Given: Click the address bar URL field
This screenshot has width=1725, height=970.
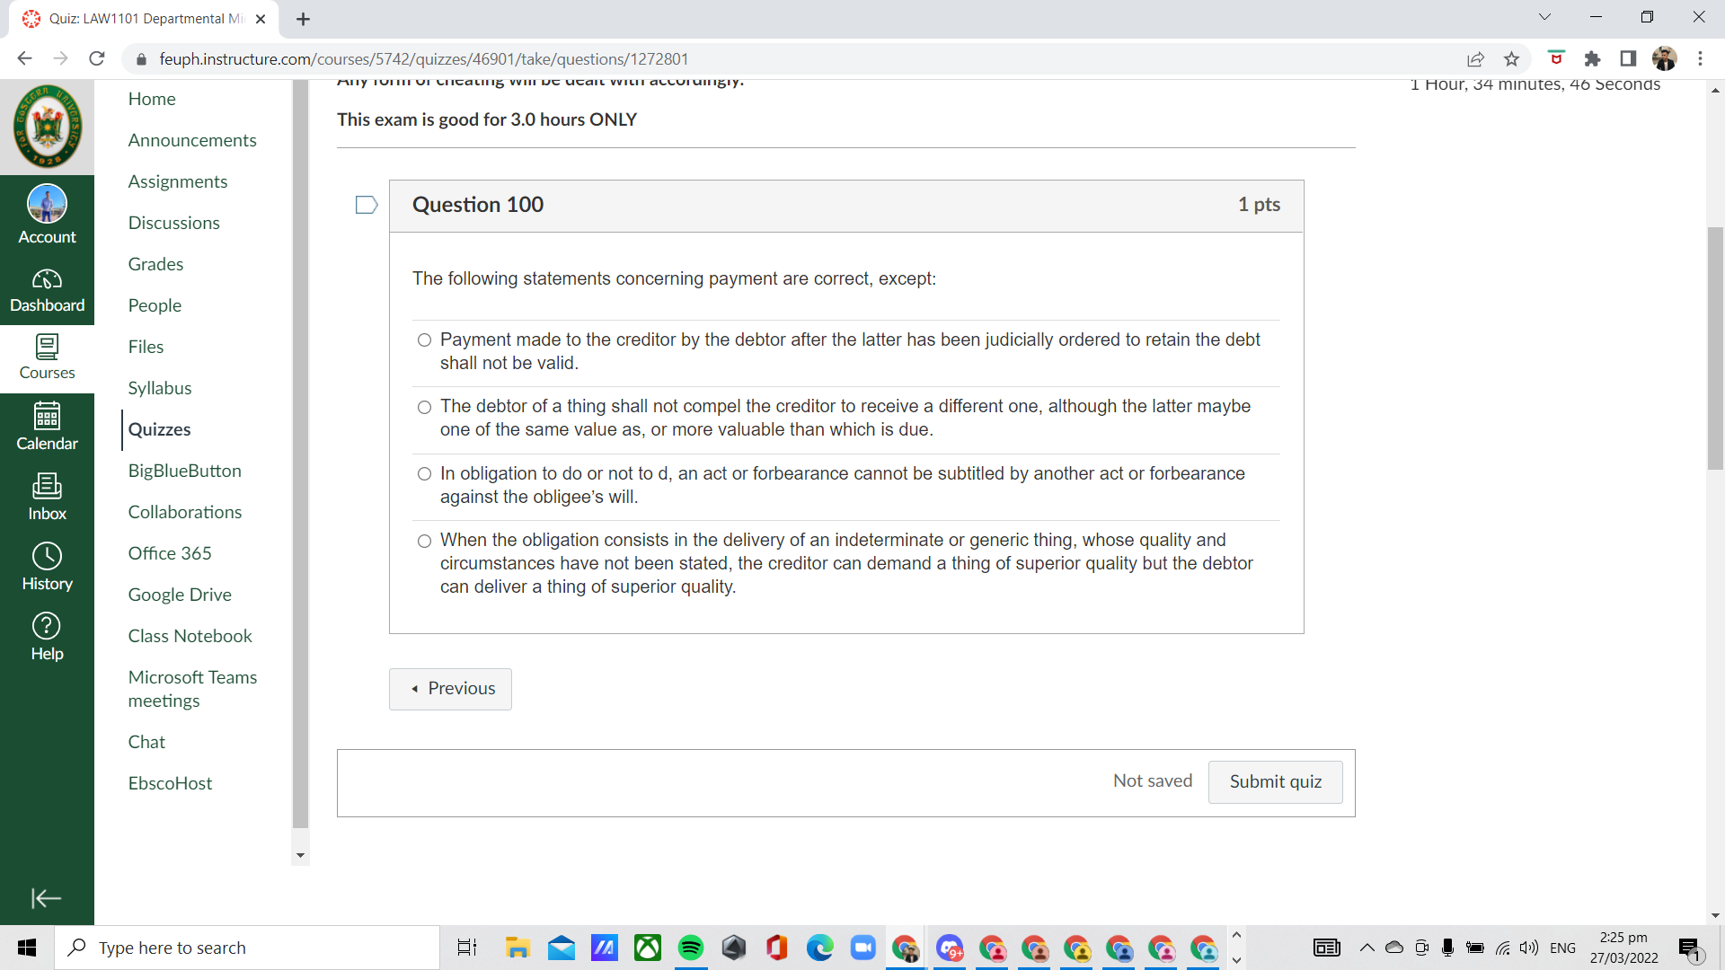Looking at the screenshot, I should click(x=422, y=58).
